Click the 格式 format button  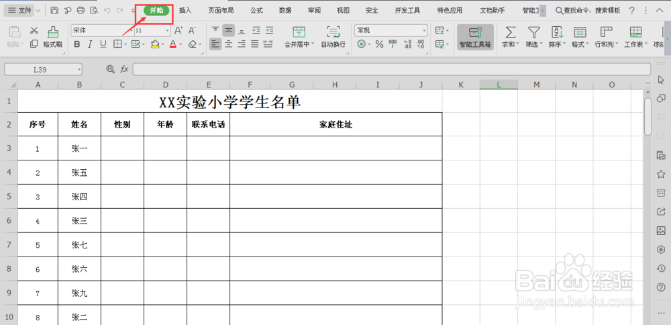(x=580, y=36)
